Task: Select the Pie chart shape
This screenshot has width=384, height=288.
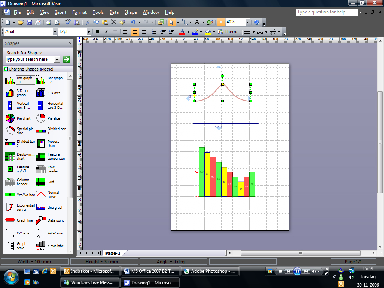Action: 10,118
